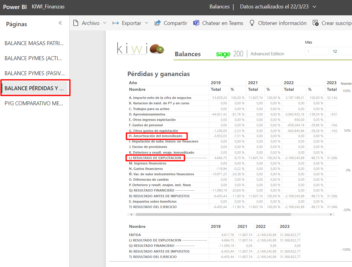Click the Compartir share icon

point(158,23)
